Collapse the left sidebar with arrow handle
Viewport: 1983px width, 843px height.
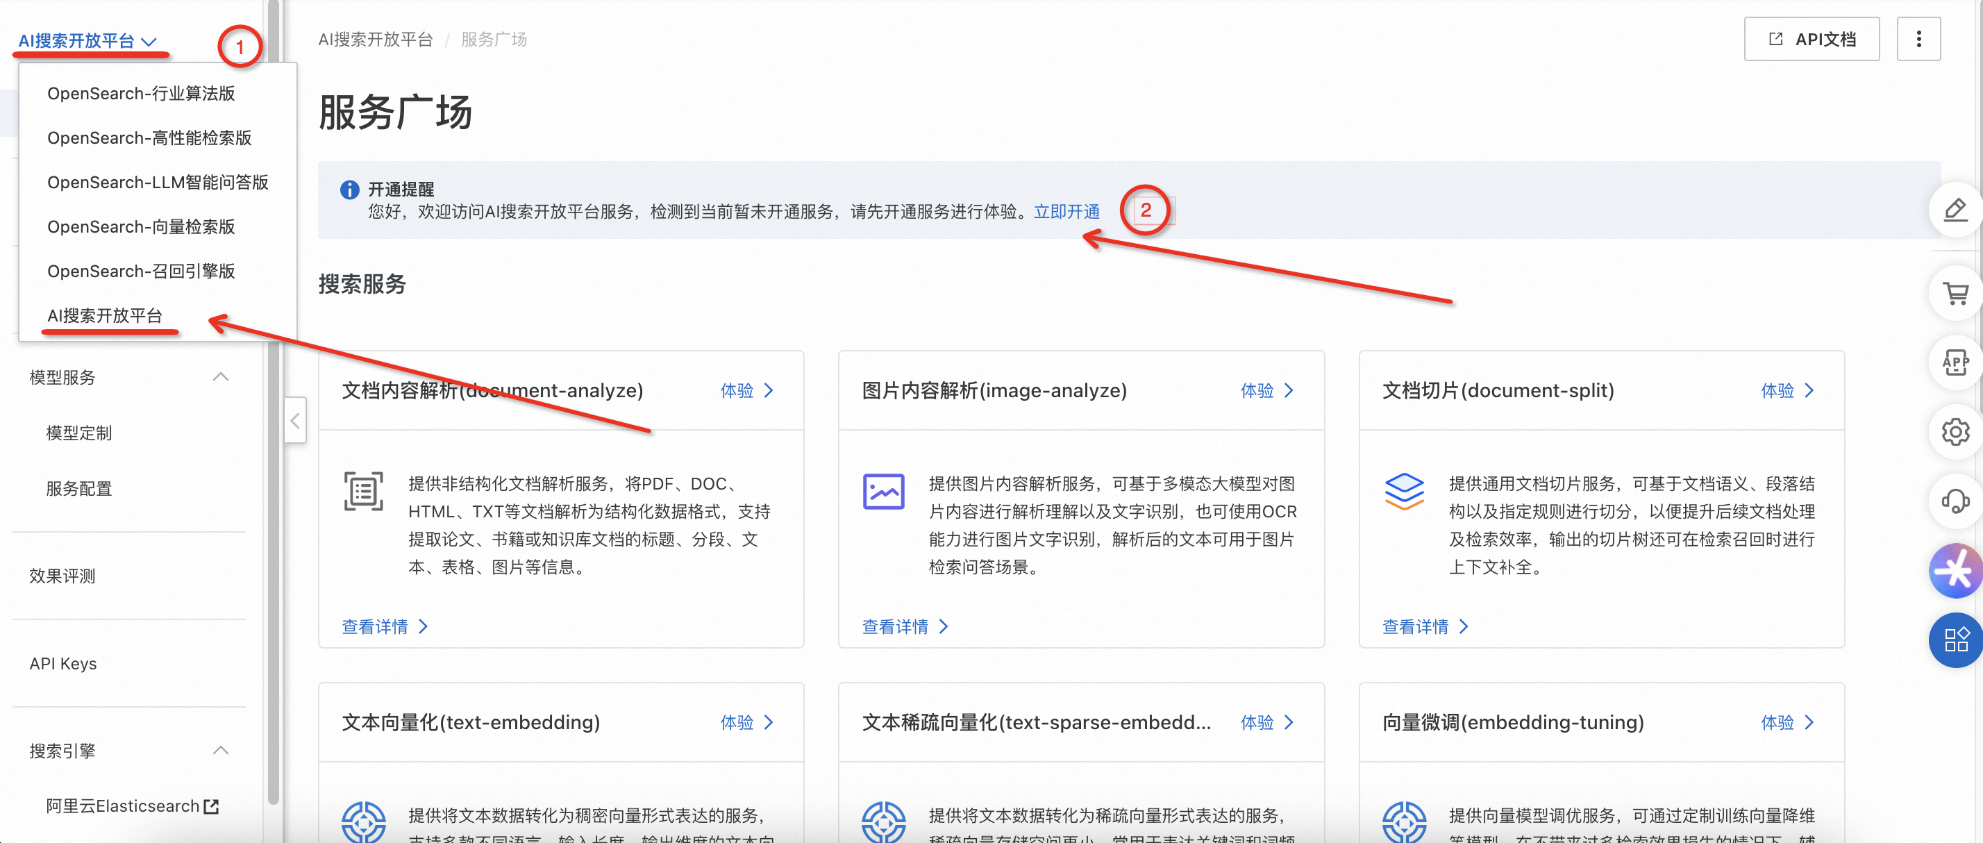pyautogui.click(x=295, y=420)
